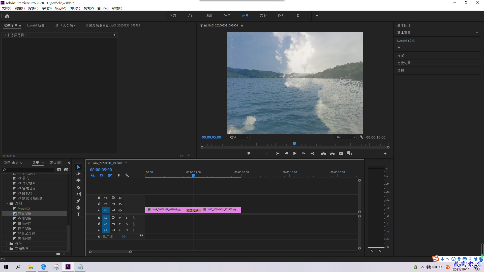Open timeline display settings wrench

tap(127, 175)
